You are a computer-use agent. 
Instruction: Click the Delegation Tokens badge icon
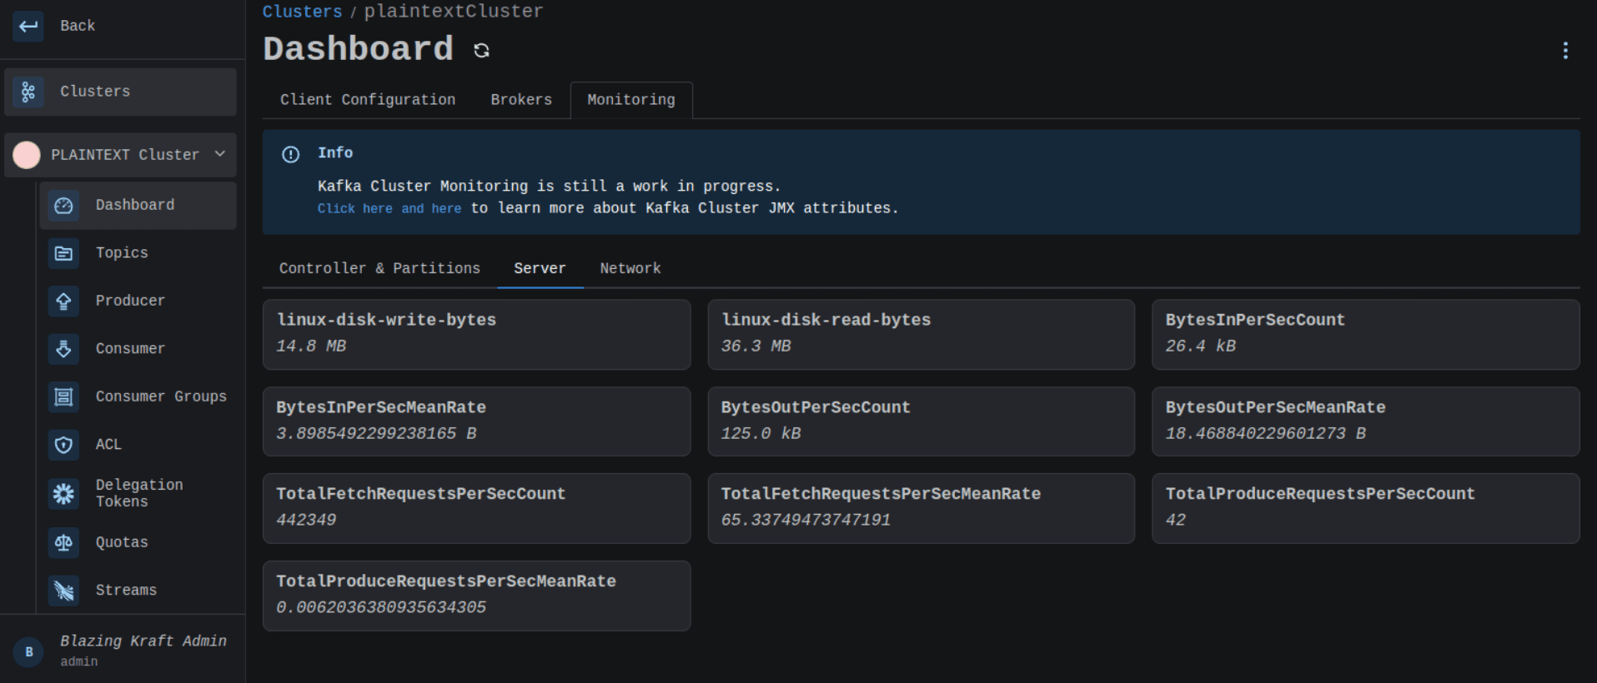pyautogui.click(x=63, y=494)
